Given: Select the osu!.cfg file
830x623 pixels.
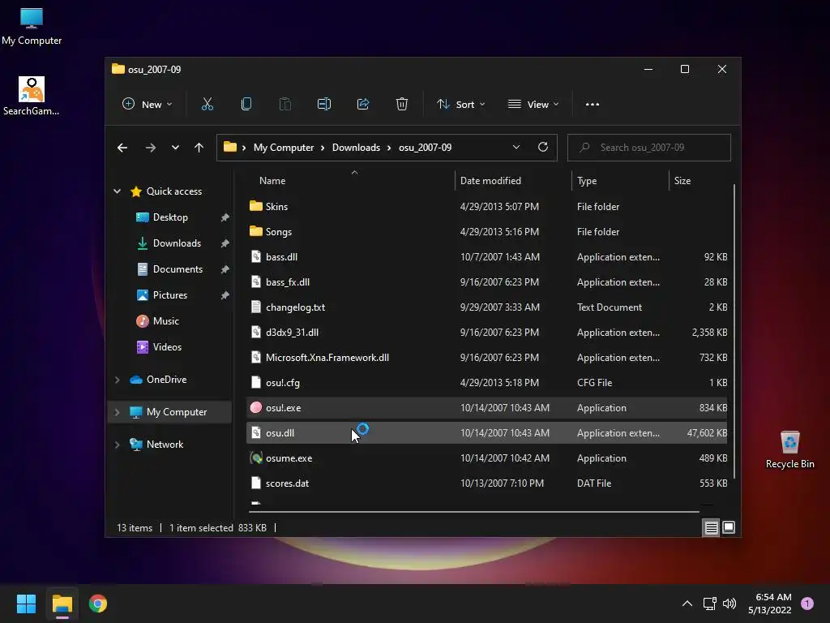Looking at the screenshot, I should 487,383.
